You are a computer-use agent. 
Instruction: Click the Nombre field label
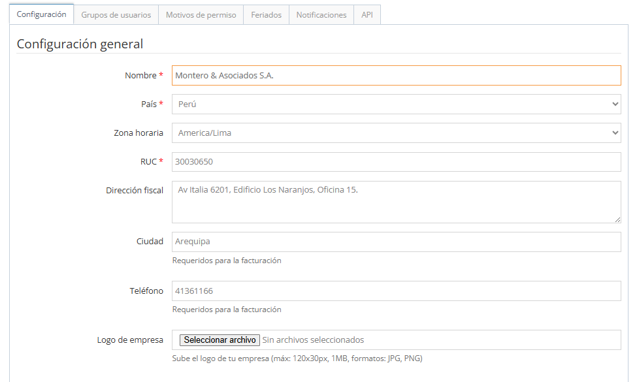[x=140, y=76]
